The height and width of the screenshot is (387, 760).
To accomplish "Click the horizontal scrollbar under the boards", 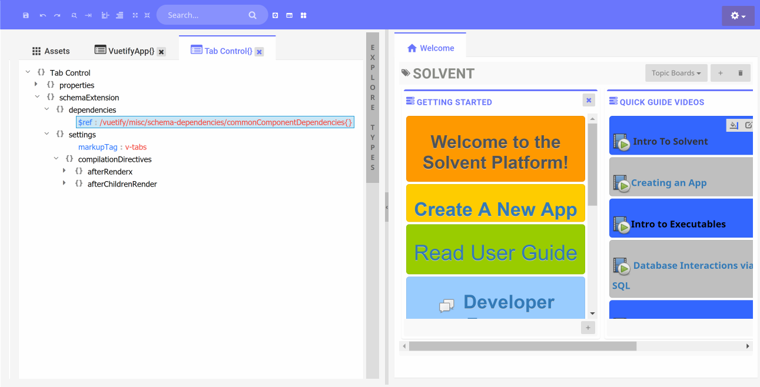I will pyautogui.click(x=522, y=346).
